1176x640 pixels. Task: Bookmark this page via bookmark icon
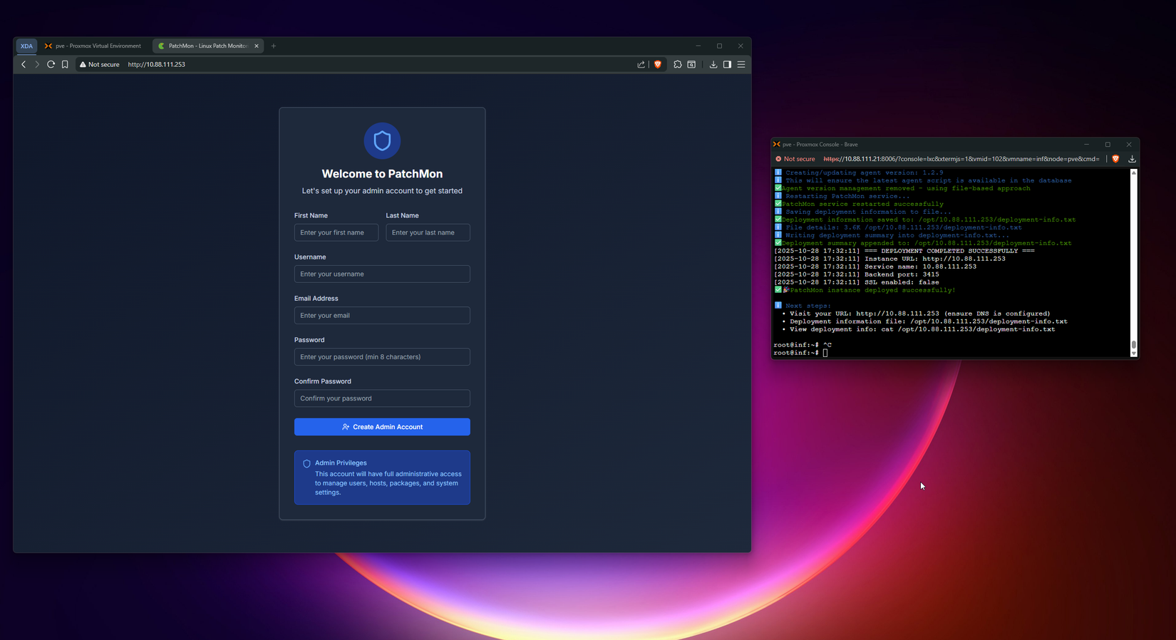[65, 64]
